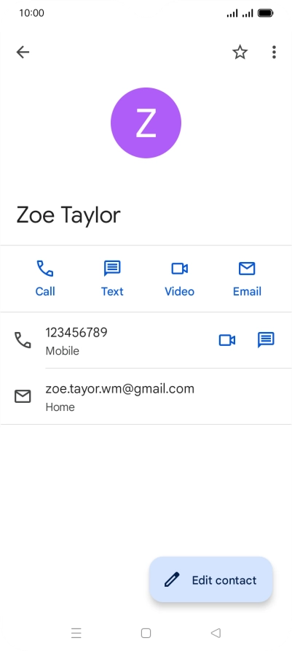Screen dimensions: 292x651
Task: Tap the Text message action icon
Action: [x=112, y=268]
